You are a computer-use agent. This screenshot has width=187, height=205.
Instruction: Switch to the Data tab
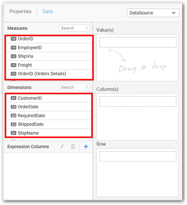coord(48,11)
